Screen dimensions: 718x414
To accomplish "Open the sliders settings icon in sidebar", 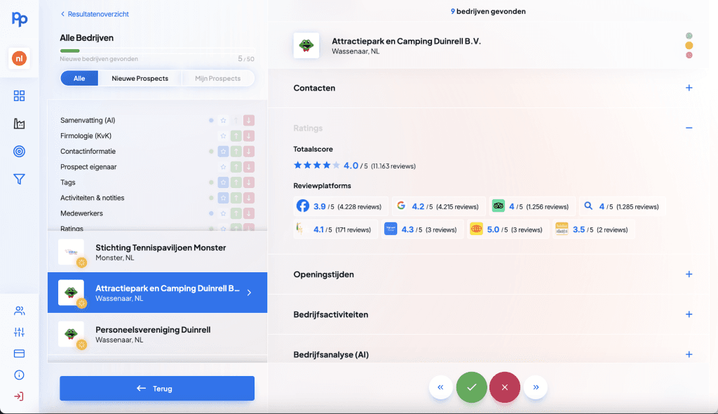I will coord(19,332).
